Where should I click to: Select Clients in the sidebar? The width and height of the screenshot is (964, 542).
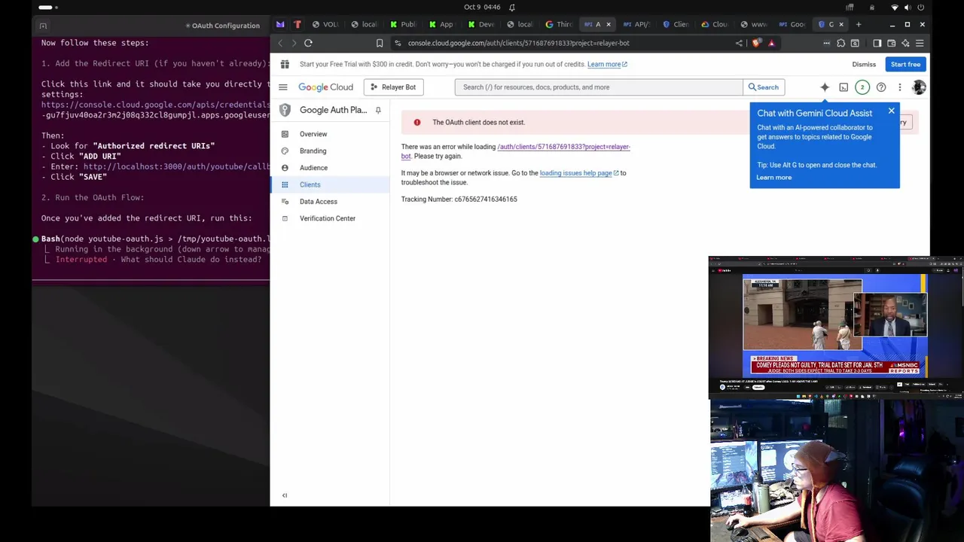tap(330, 184)
